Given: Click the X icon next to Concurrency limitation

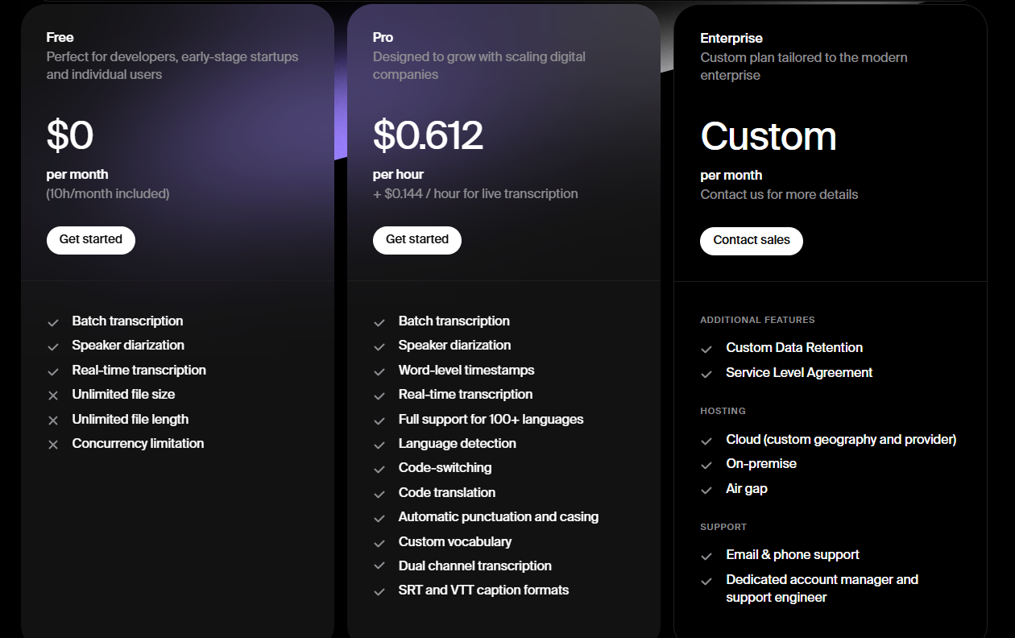Looking at the screenshot, I should pos(53,445).
